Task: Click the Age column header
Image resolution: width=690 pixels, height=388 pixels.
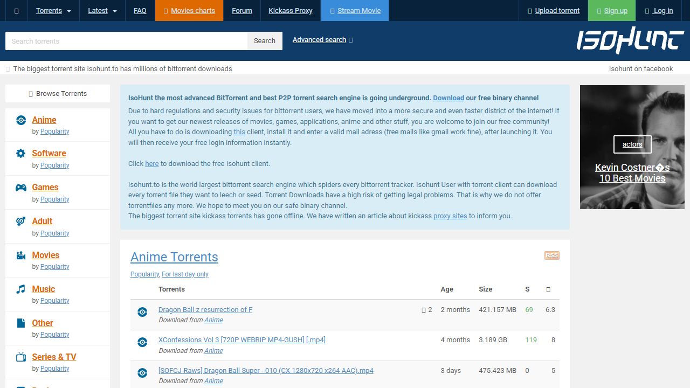Action: (x=447, y=289)
